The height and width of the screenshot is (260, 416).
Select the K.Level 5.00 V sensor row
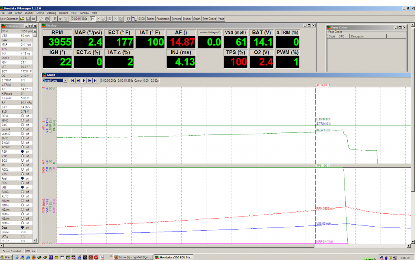coord(16,98)
